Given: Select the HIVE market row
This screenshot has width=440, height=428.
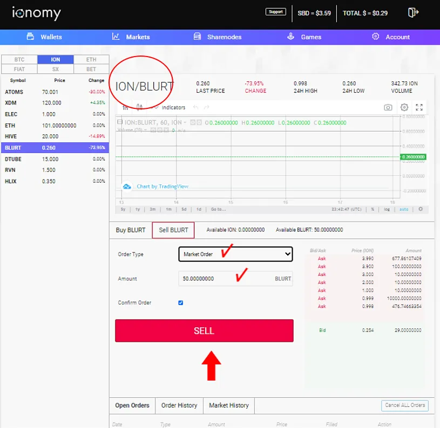Looking at the screenshot, I should (x=55, y=136).
